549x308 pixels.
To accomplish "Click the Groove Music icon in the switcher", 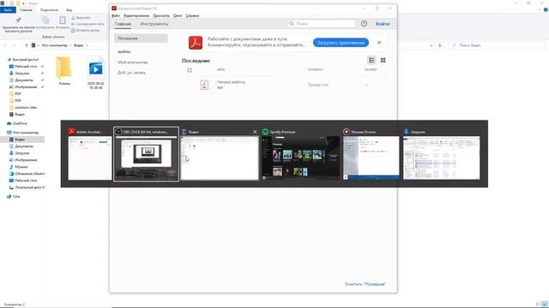I will tap(347, 132).
